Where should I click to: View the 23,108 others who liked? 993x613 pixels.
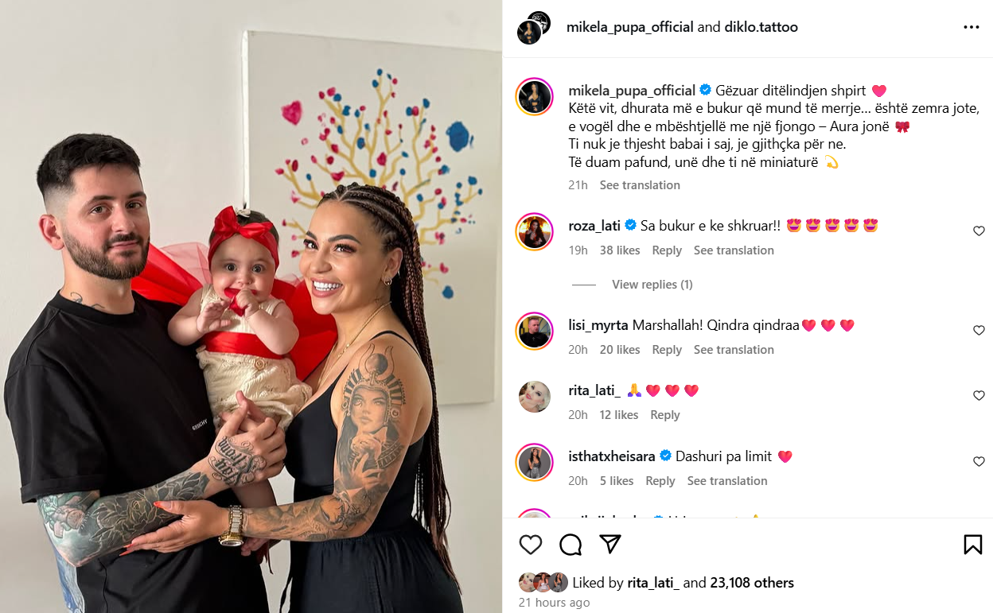(x=752, y=583)
